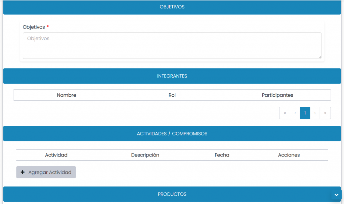Click the Participantes column header
The image size is (344, 204).
[x=277, y=95]
